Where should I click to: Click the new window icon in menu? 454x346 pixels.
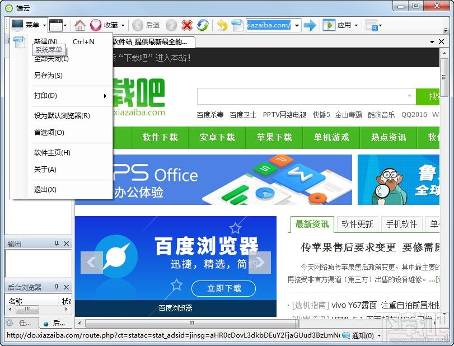pos(19,42)
